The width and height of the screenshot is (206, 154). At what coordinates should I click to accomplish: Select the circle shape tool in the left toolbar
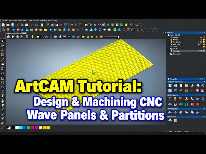3,82
